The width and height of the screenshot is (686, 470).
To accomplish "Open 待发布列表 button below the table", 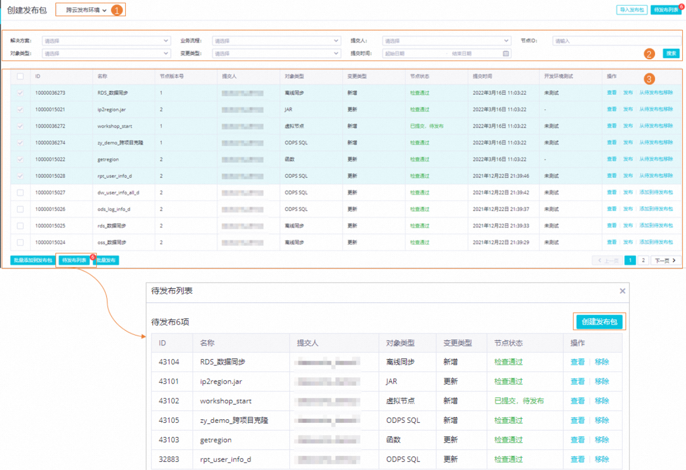I will (75, 260).
